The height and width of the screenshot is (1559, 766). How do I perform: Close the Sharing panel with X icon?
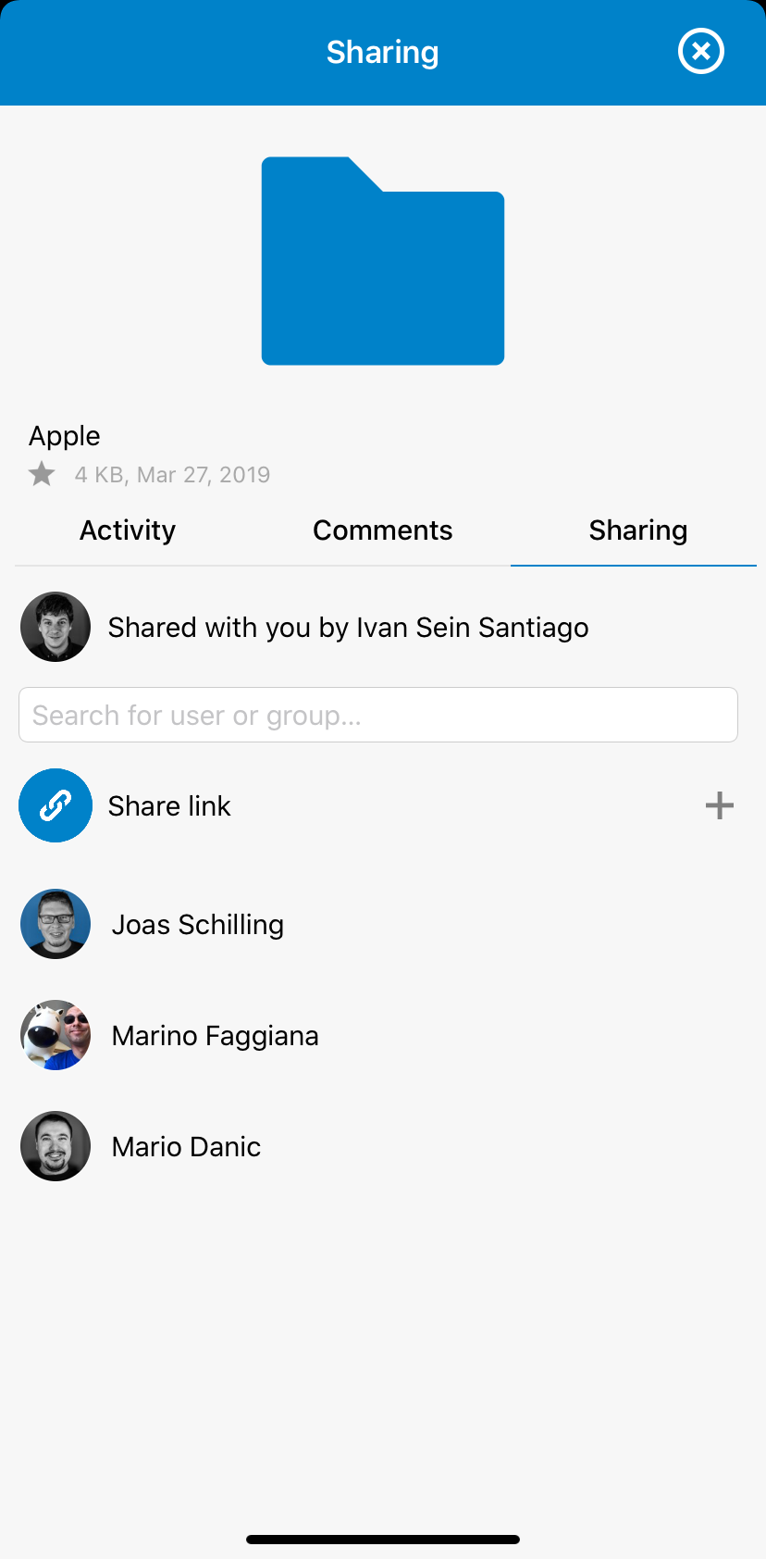click(x=701, y=51)
